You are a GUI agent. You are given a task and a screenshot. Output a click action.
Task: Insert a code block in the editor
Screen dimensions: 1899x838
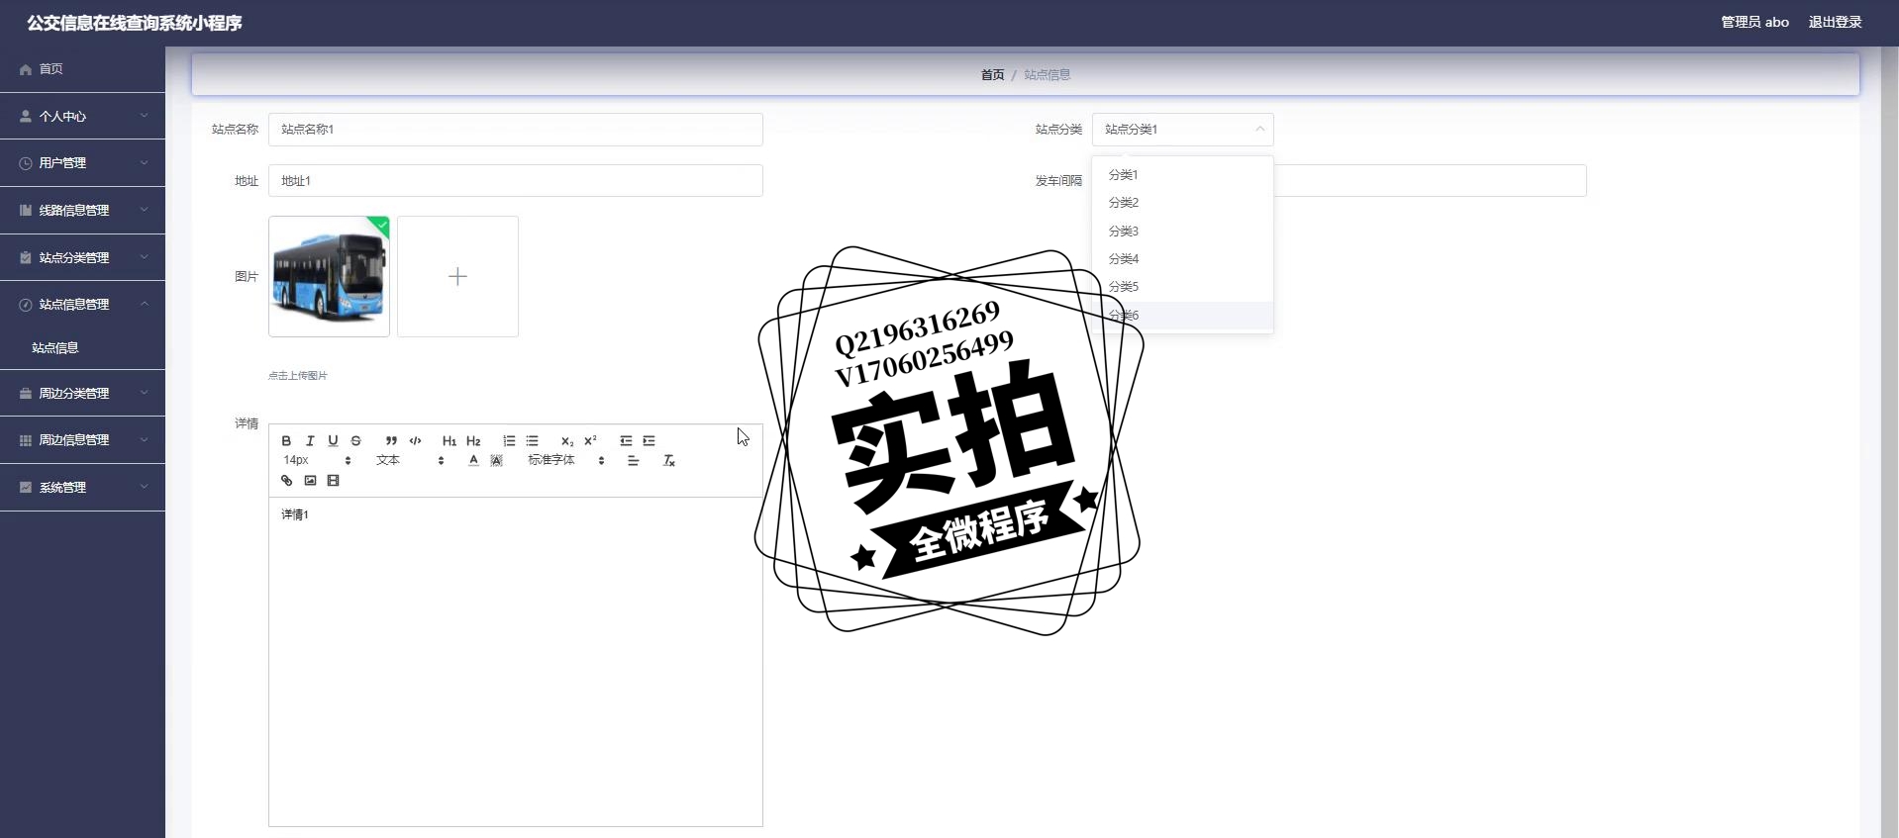(x=416, y=441)
